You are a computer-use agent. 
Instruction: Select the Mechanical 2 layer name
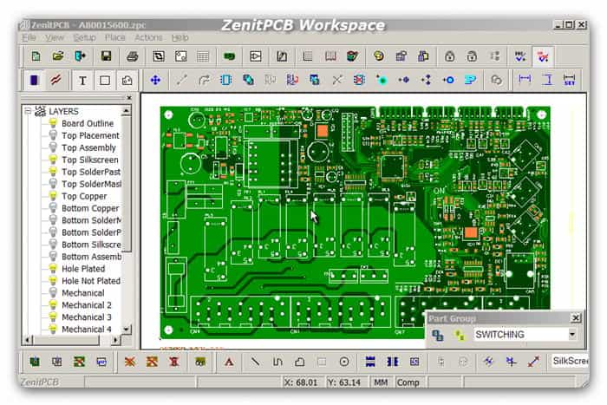point(87,304)
